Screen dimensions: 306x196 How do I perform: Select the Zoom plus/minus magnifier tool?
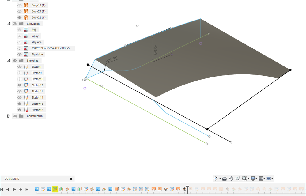[x=237, y=179]
